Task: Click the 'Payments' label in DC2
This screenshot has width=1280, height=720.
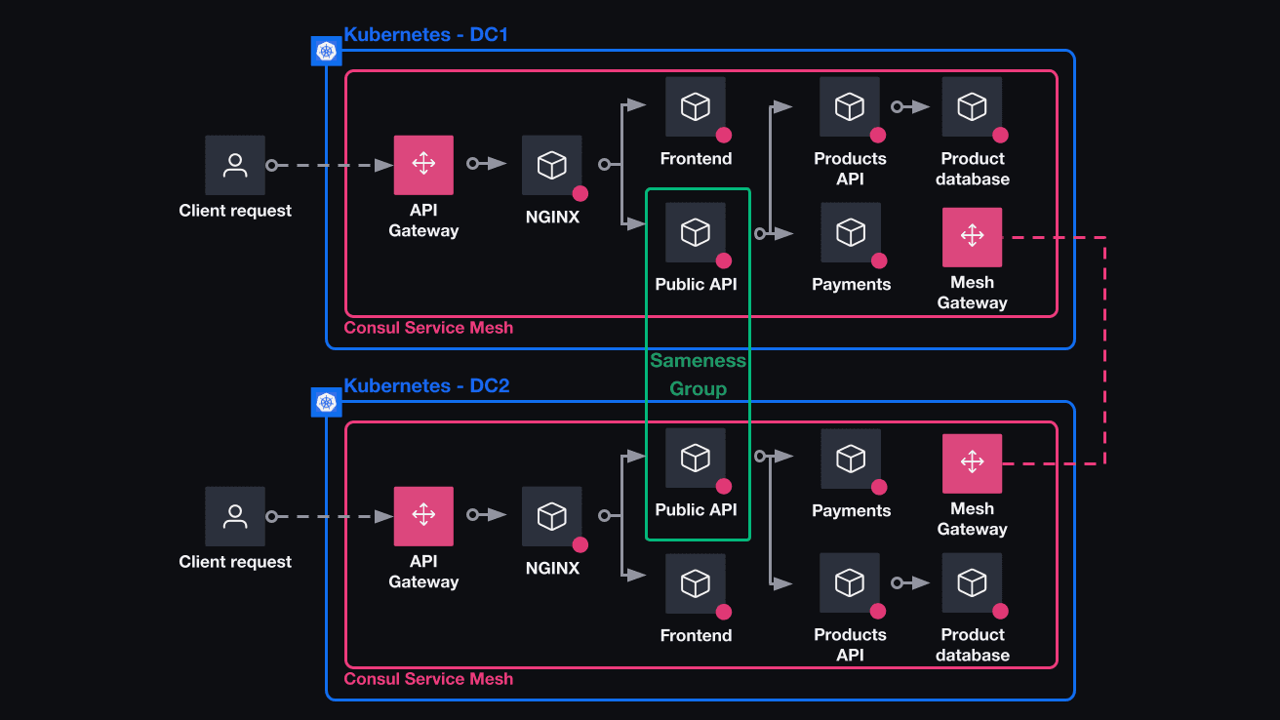Action: (852, 511)
